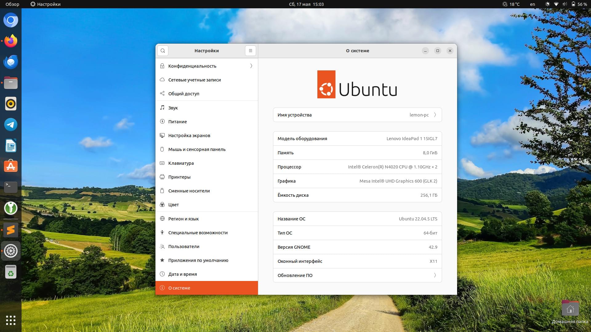Open the hamburger menu in Settings header
Screen dimensions: 591x332
[x=251, y=51]
